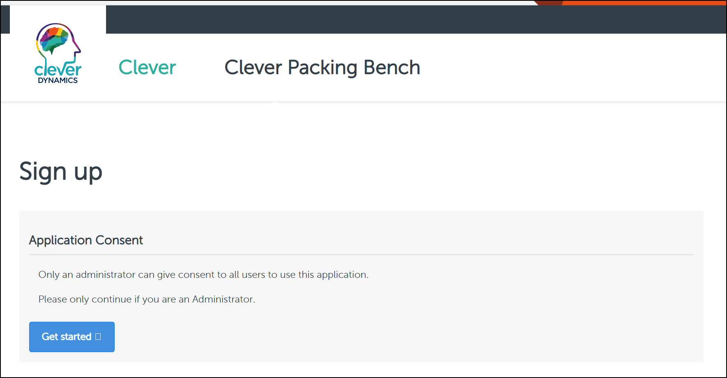This screenshot has width=727, height=378.
Task: Click the dark header bar
Action: [x=416, y=20]
